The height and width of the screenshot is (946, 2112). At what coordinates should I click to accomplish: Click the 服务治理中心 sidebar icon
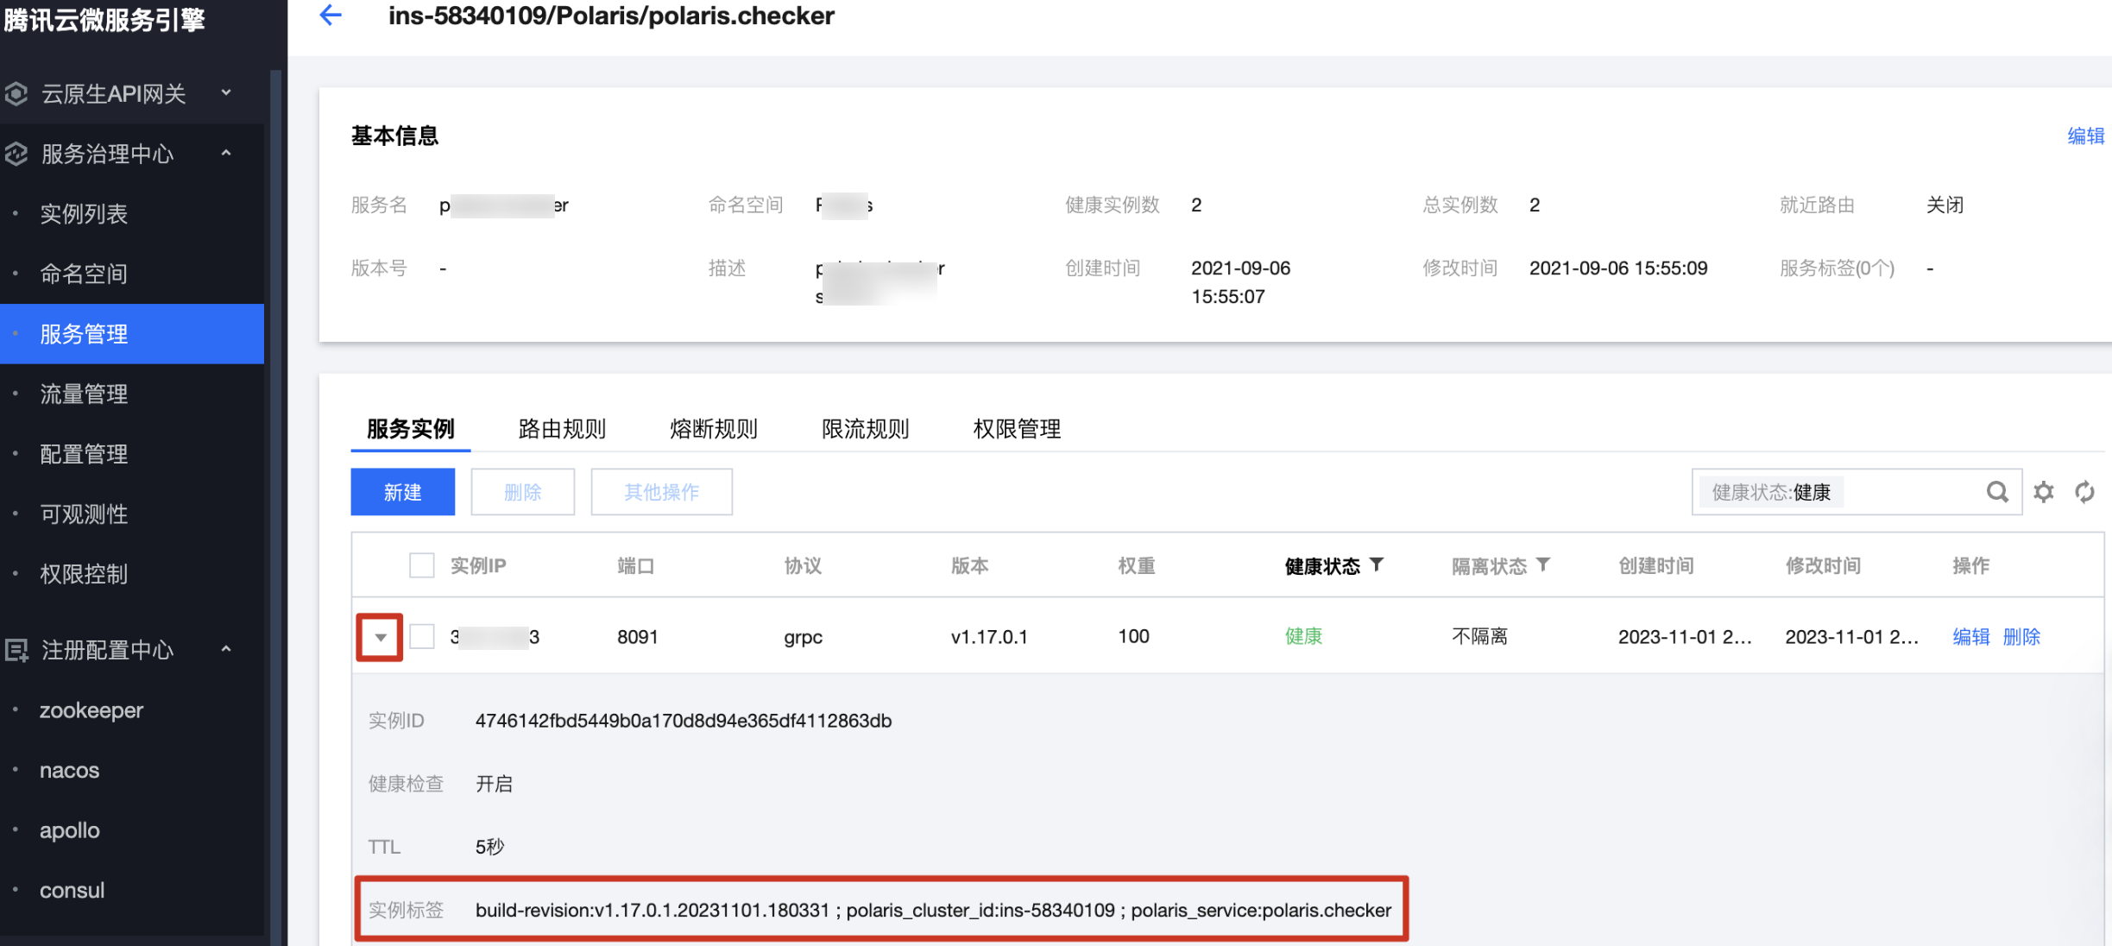coord(16,154)
